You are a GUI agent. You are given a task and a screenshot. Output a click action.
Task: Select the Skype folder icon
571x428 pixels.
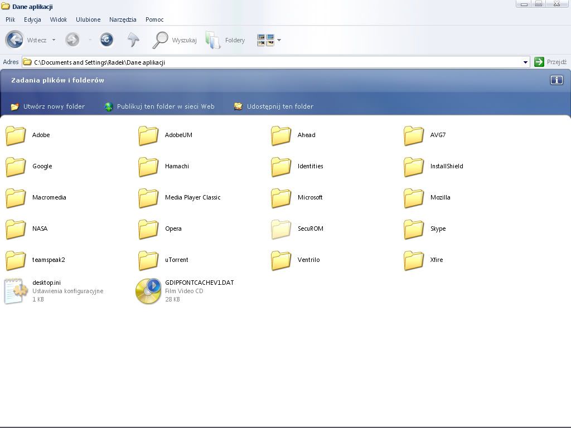(x=414, y=229)
